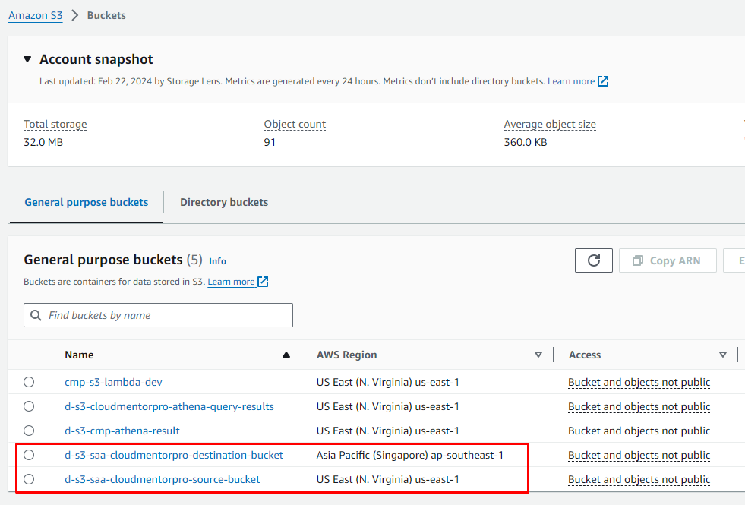Image resolution: width=745 pixels, height=505 pixels.
Task: Click the Find buckets by name field
Action: coord(167,315)
